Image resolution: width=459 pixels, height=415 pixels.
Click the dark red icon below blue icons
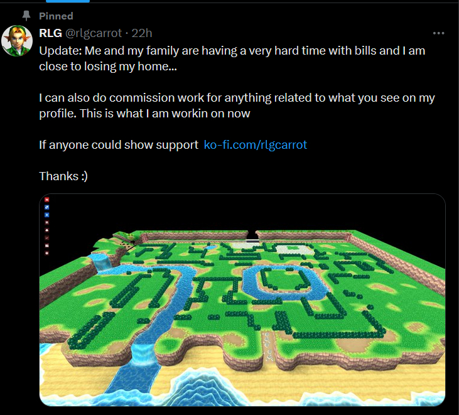click(x=47, y=222)
